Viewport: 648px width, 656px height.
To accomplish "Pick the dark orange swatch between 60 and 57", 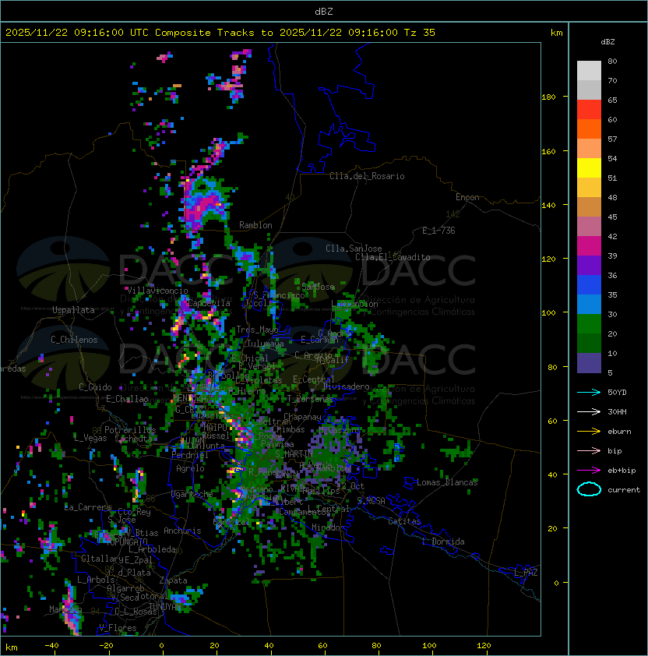I will [x=589, y=129].
